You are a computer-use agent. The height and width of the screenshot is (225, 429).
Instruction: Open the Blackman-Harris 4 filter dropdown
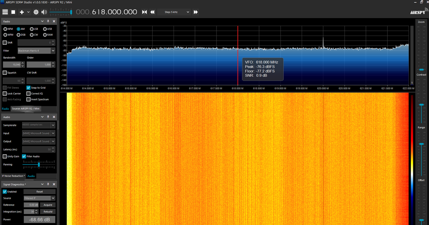pos(37,51)
